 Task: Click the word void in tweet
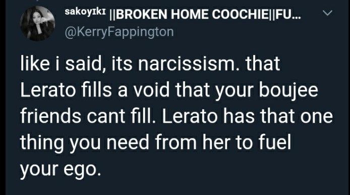(x=152, y=90)
